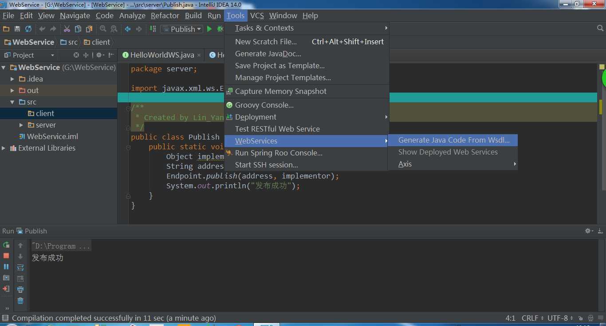This screenshot has width=606, height=326.
Task: Run Publish with green play button
Action: (209, 29)
